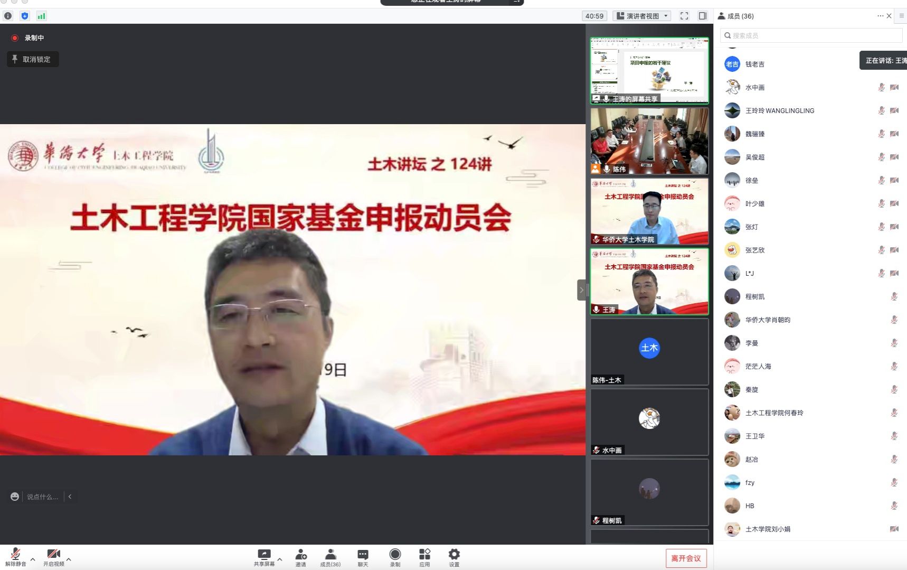Open the chat panel

(363, 557)
